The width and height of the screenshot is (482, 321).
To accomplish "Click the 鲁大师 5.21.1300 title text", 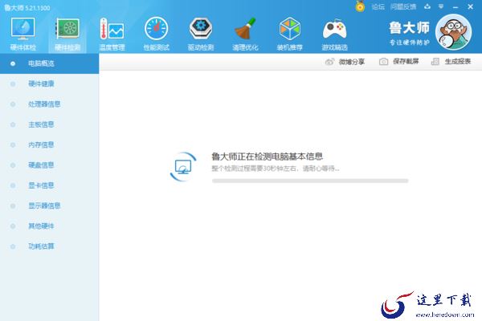I will tap(27, 8).
